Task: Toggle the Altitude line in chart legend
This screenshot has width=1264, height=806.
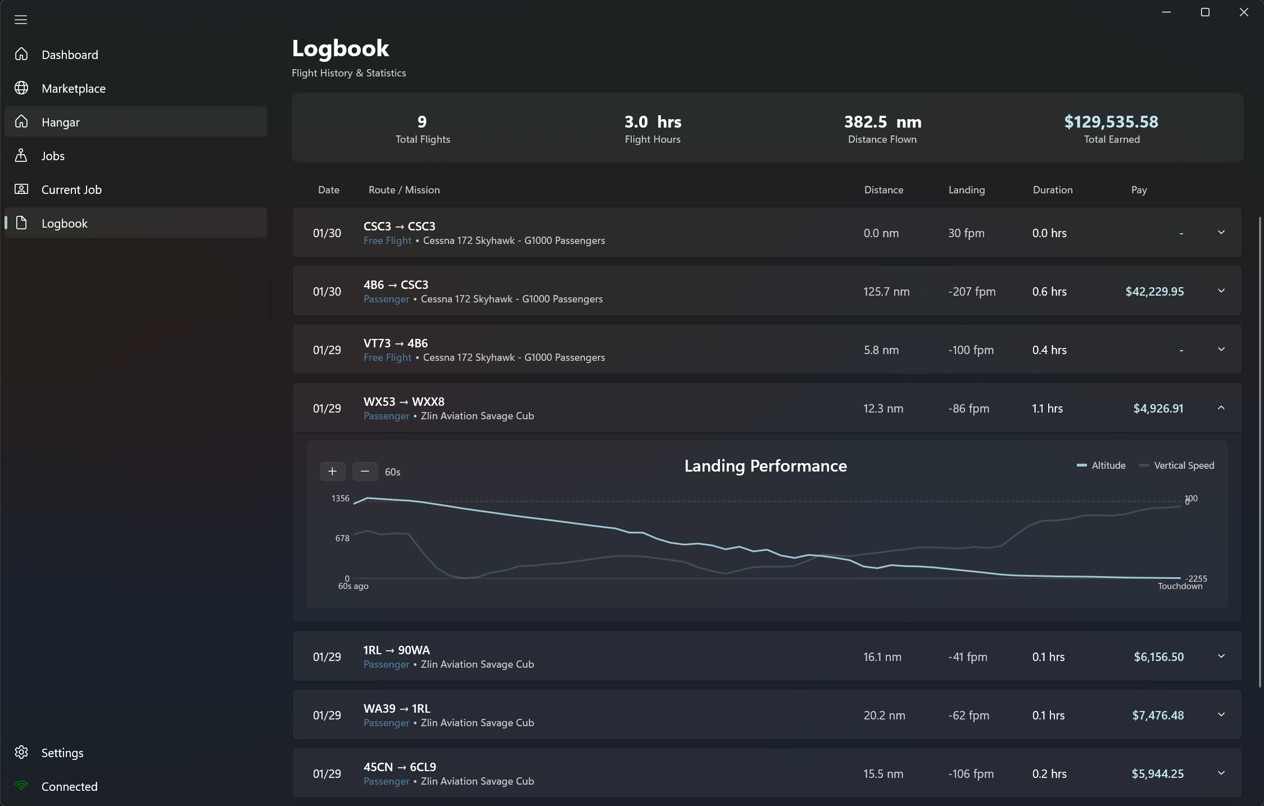Action: (1101, 465)
